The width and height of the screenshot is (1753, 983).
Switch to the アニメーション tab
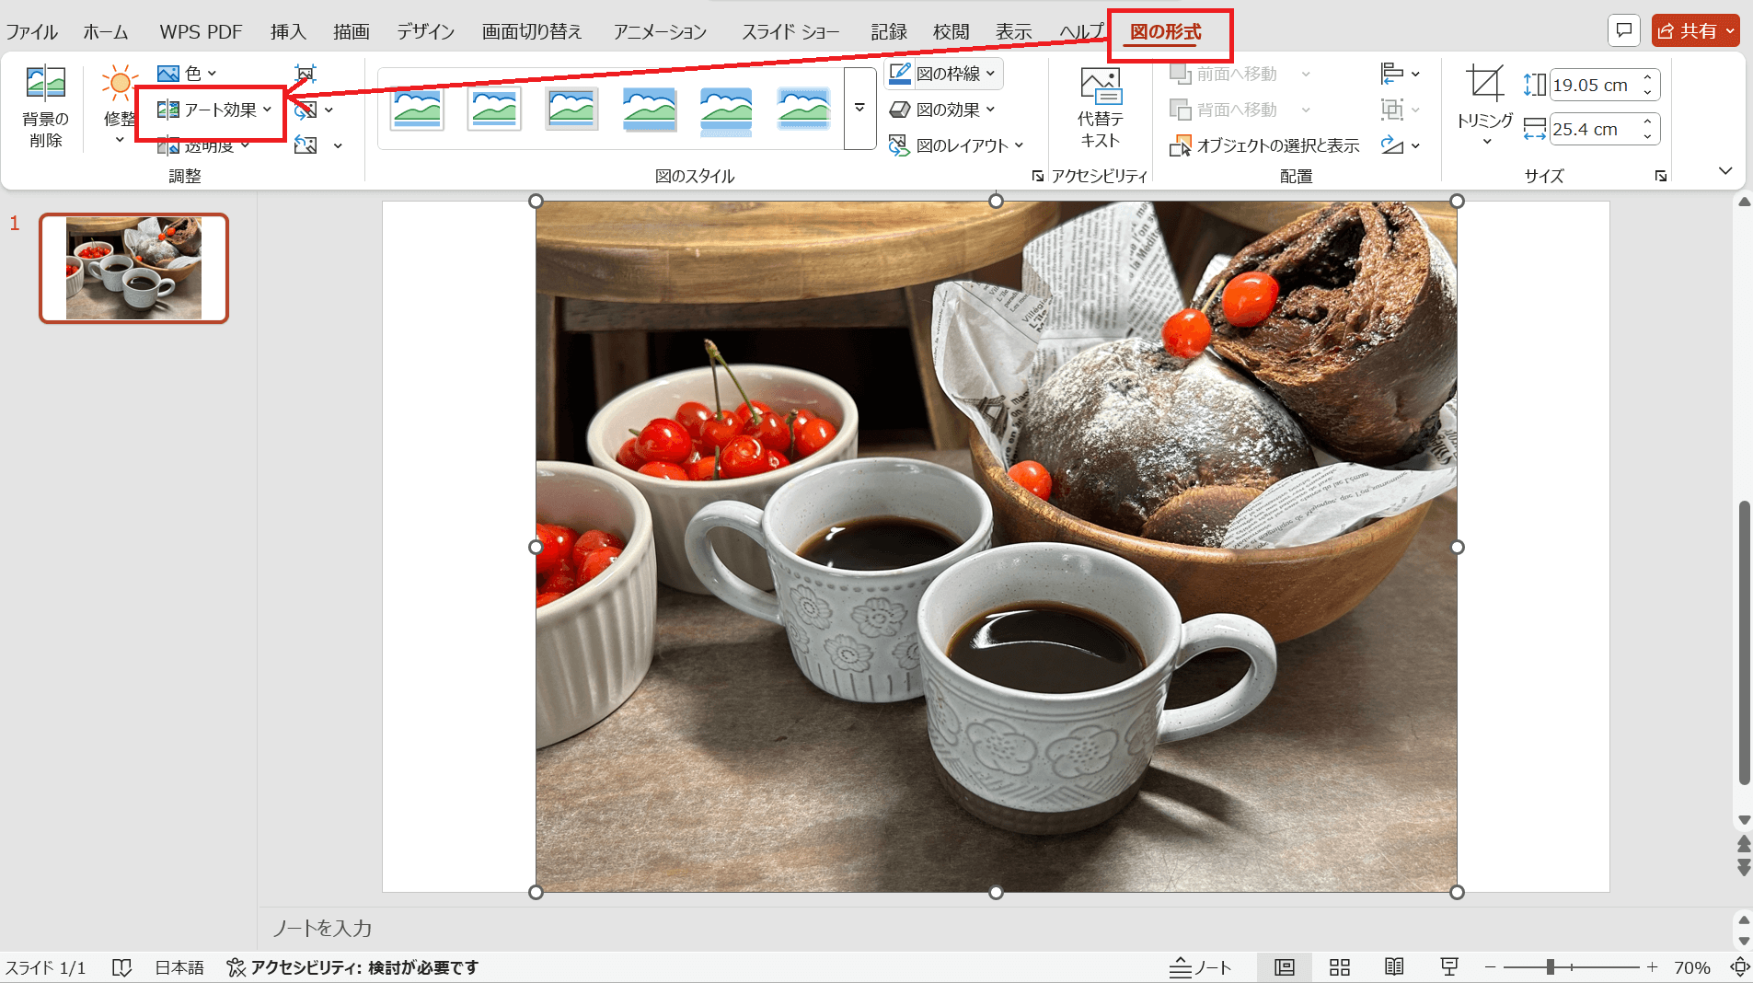660,32
